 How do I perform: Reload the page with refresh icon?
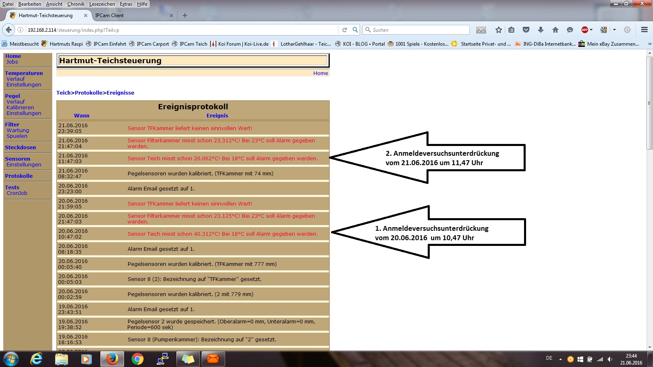coord(344,30)
